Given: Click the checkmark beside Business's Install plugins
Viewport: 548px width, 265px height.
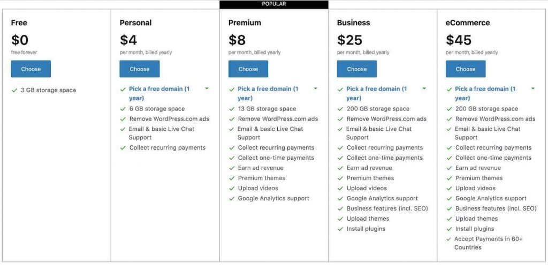Looking at the screenshot, I should pos(340,229).
